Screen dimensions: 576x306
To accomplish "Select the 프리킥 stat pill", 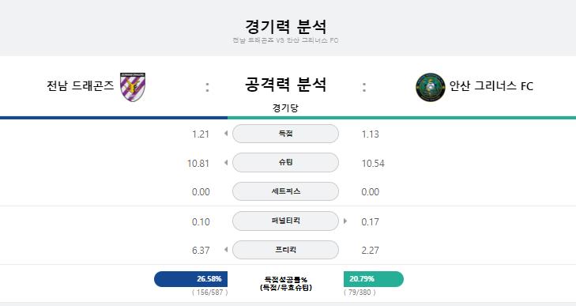I will pos(285,250).
